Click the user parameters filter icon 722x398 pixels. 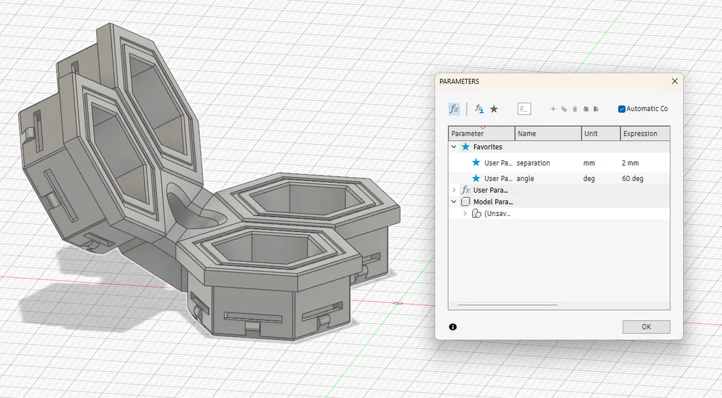pos(479,108)
